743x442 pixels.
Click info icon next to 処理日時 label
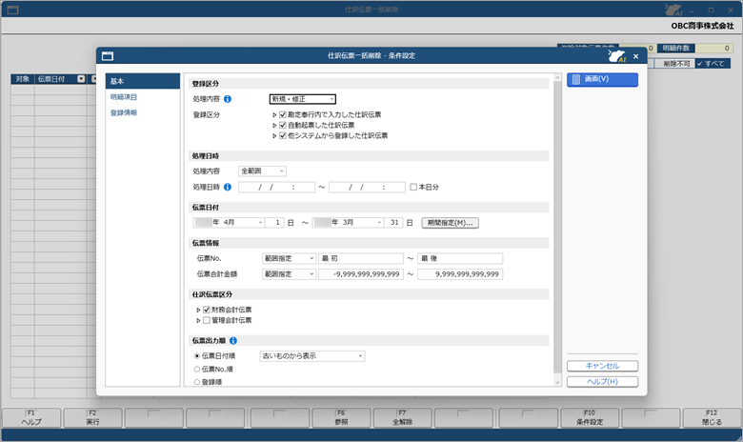[228, 187]
